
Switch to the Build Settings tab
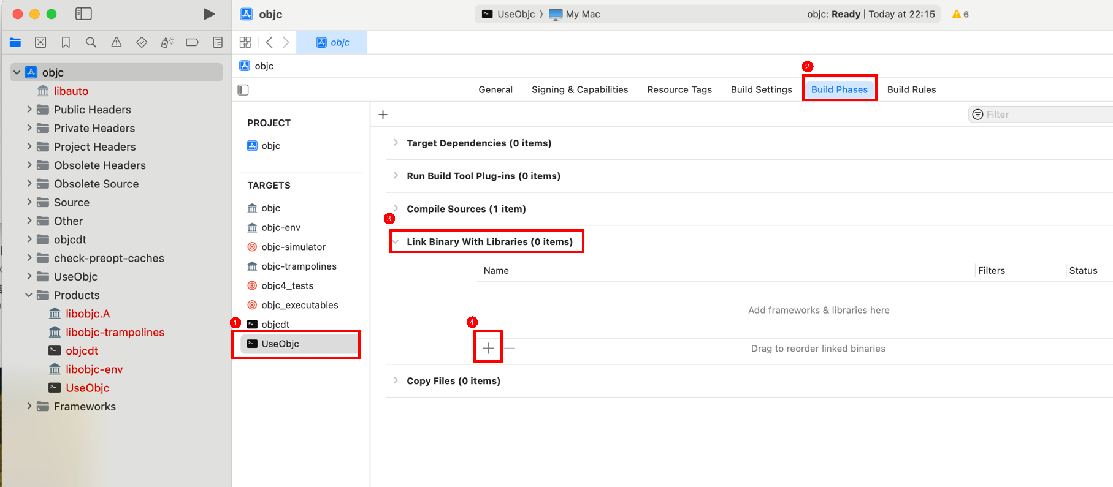(761, 89)
